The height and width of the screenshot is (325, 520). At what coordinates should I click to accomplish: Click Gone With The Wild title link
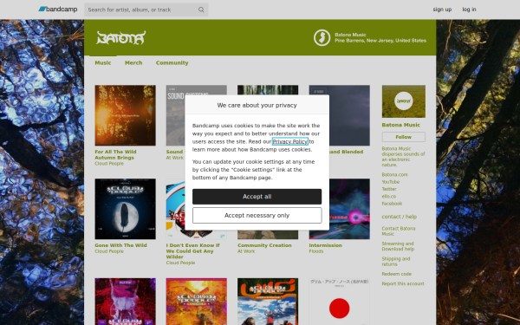(120, 245)
